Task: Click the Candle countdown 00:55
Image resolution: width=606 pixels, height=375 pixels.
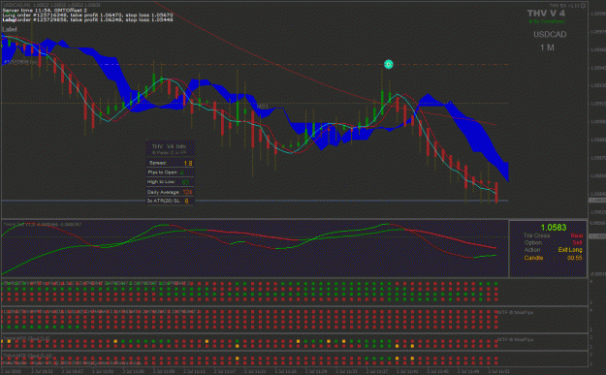Action: tap(575, 258)
